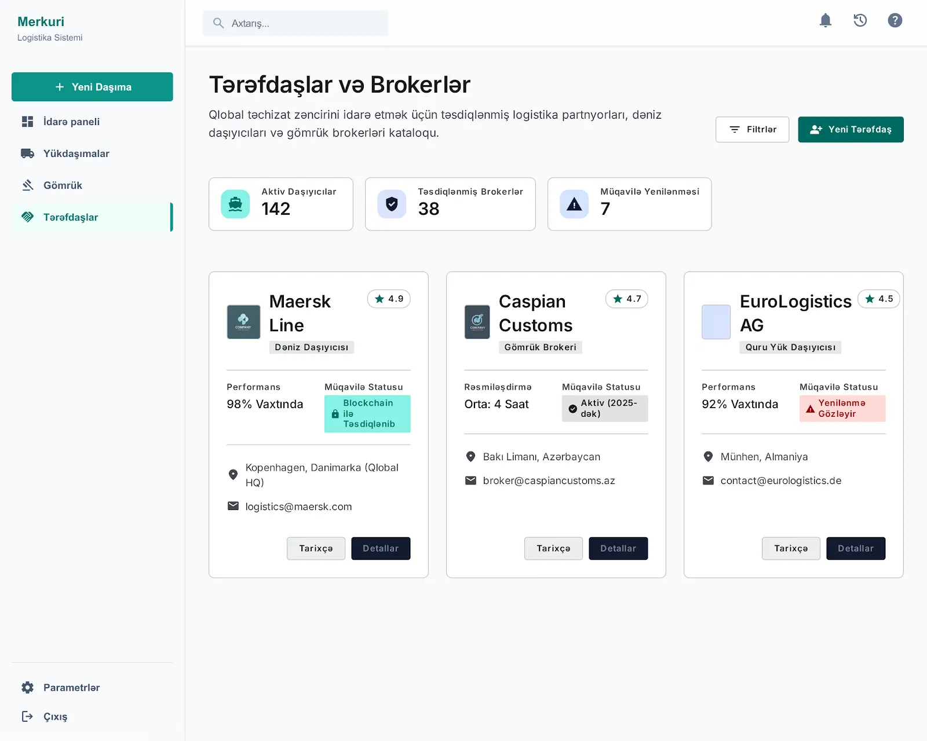Go to Yükdaşımalar in sidebar

pos(92,153)
